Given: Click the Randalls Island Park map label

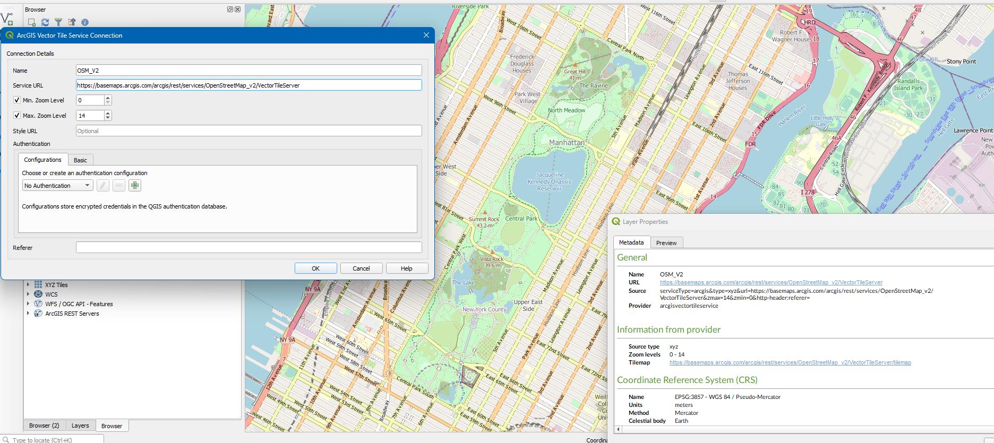Looking at the screenshot, I should point(909,85).
